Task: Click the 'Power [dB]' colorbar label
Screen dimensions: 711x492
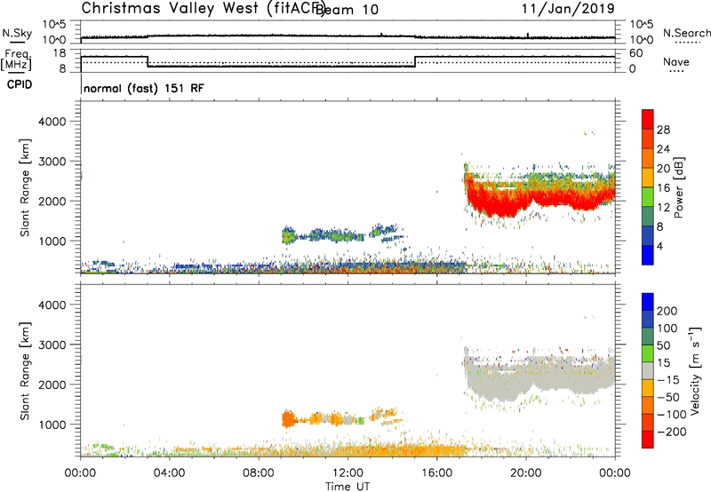Action: point(679,187)
